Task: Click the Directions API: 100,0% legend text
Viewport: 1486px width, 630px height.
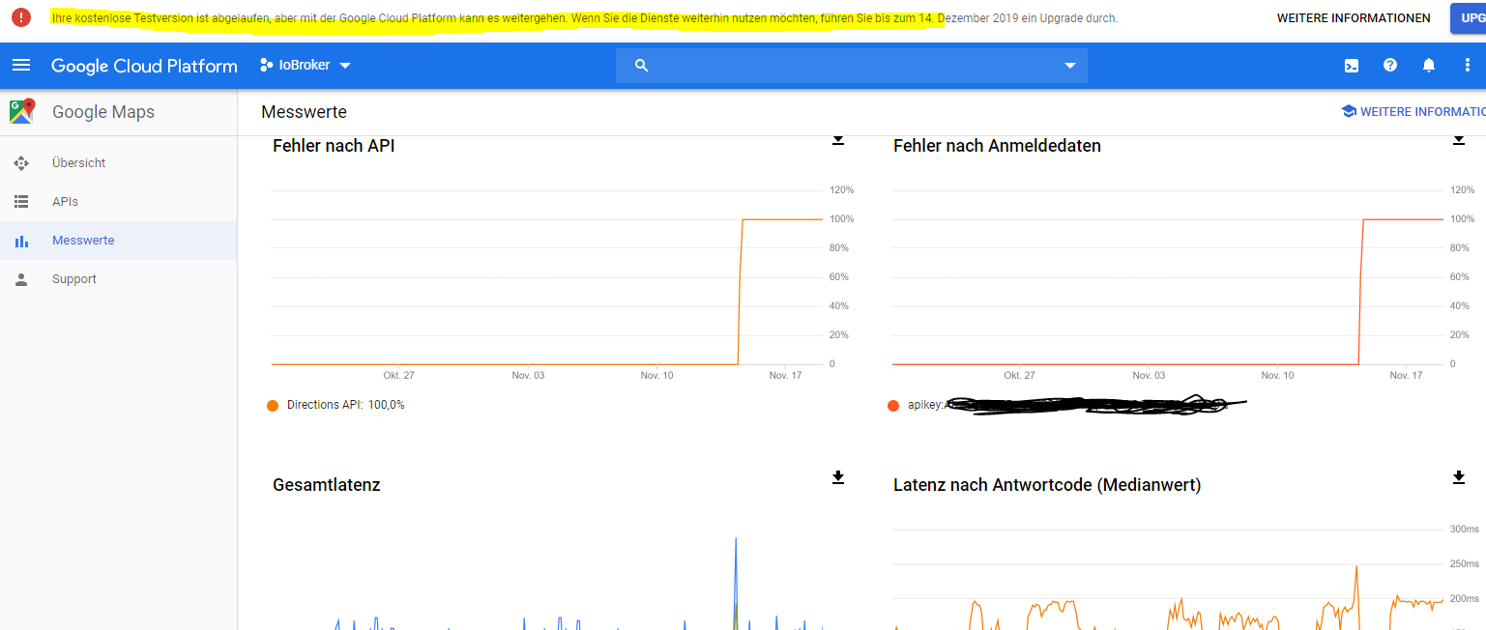Action: point(346,405)
